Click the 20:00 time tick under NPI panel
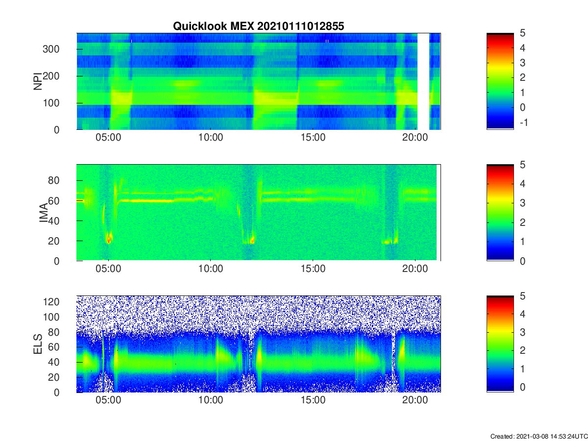 pyautogui.click(x=416, y=138)
